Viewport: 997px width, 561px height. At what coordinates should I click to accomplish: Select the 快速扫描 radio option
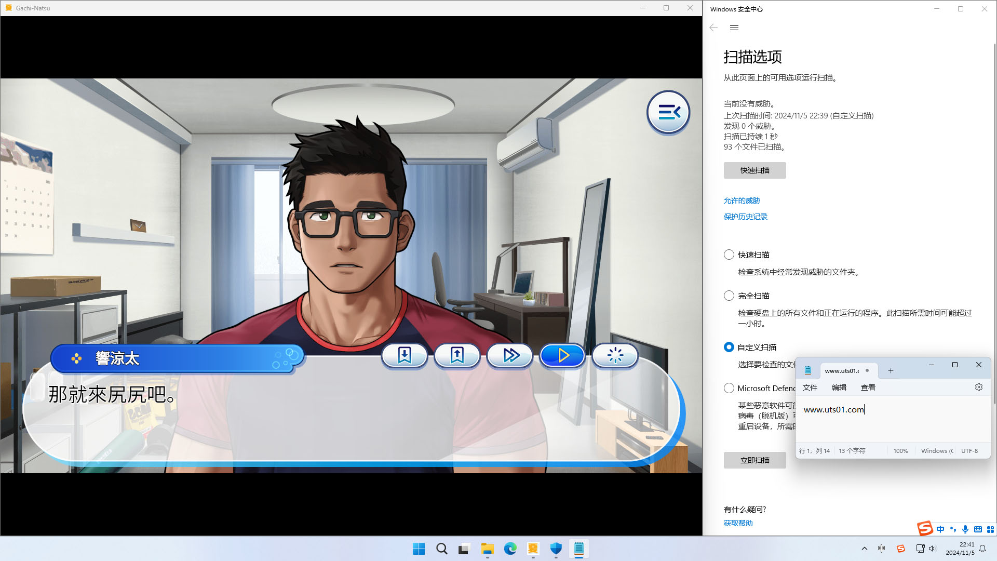pos(729,255)
